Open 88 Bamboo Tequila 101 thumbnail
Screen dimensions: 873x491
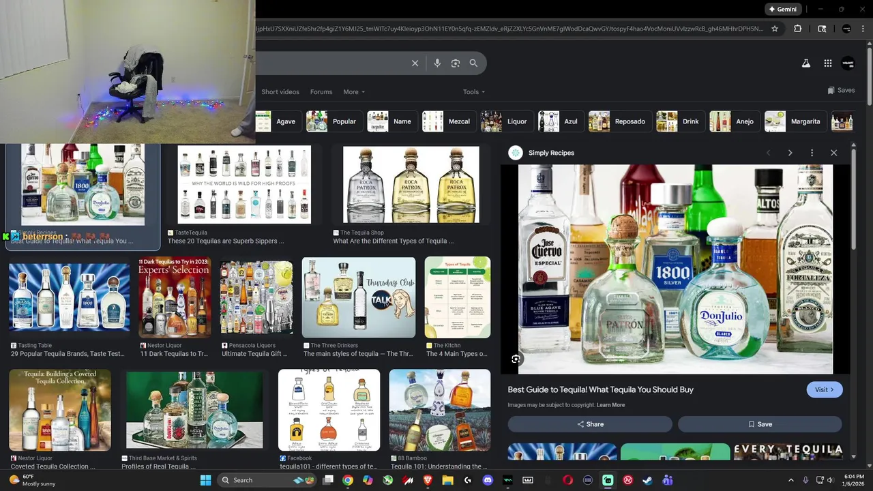(x=440, y=410)
